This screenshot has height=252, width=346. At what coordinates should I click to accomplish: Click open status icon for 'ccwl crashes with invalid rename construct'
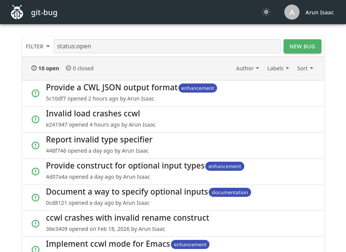click(36, 224)
